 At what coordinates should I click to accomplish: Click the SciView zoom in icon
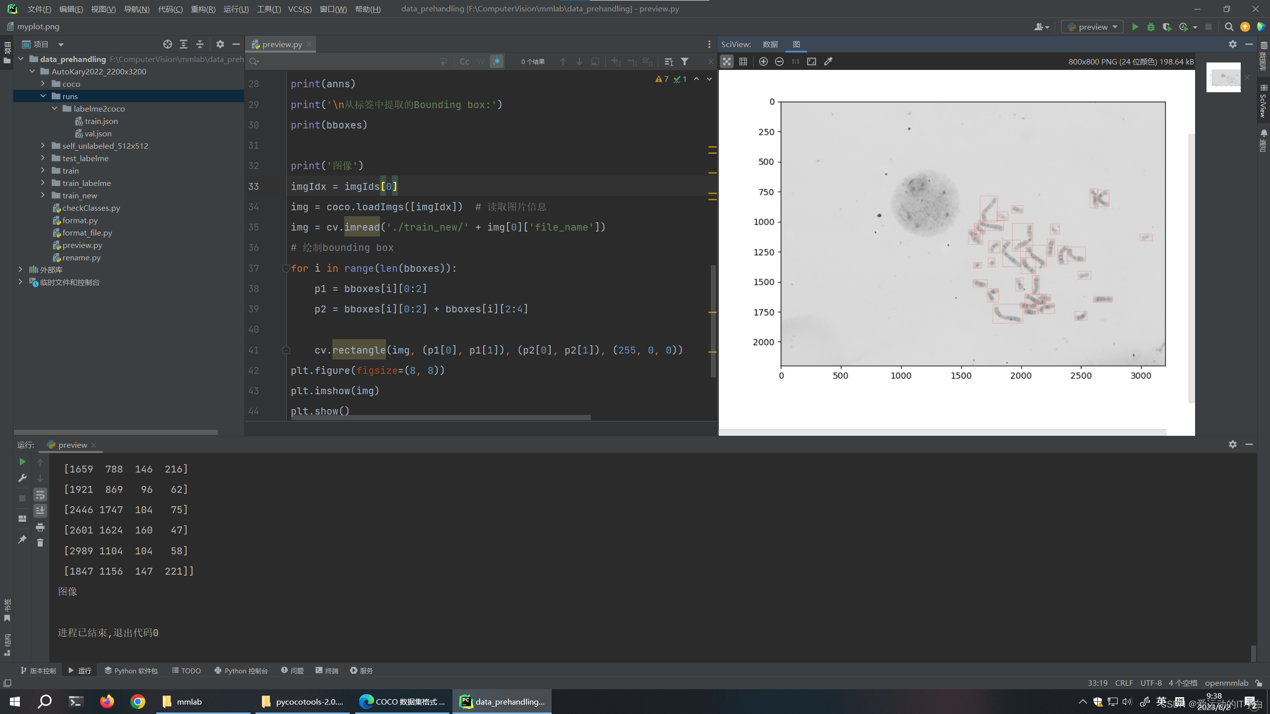point(763,61)
